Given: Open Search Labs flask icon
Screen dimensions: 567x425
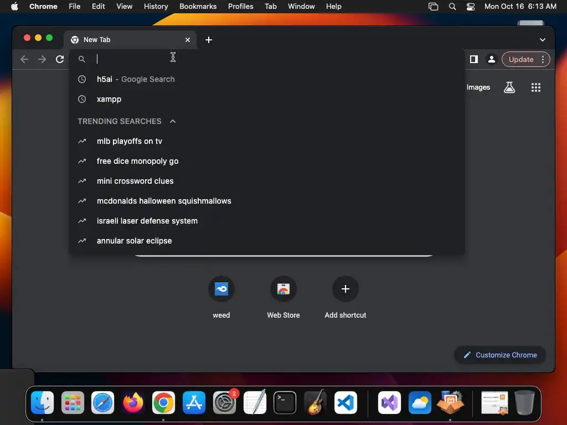Looking at the screenshot, I should 509,87.
